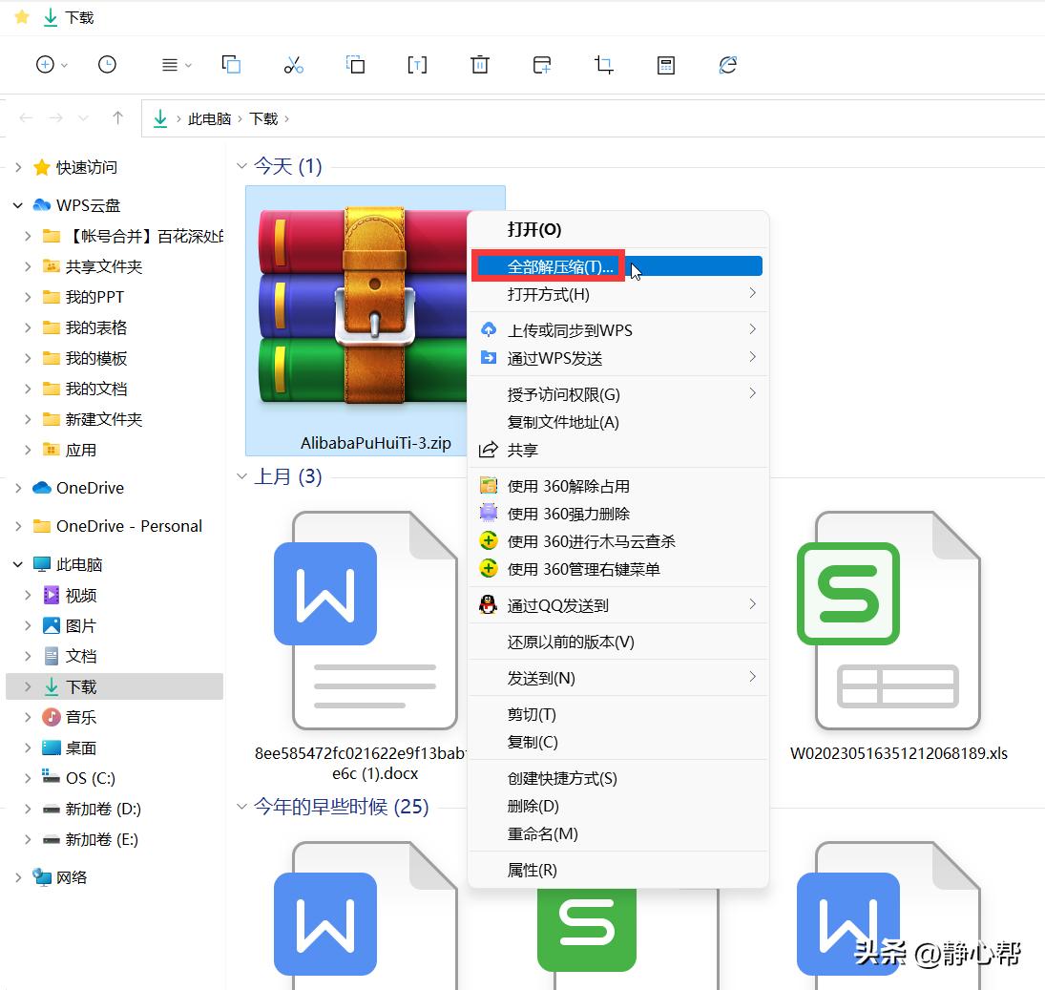This screenshot has width=1045, height=990.
Task: Click the Internet Explorer style toolbar icon
Action: (728, 65)
